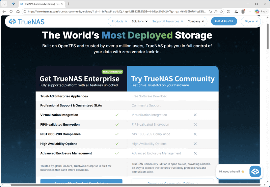The height and width of the screenshot is (187, 270).
Task: Click the horizontal page scrollbar
Action: pyautogui.click(x=135, y=185)
